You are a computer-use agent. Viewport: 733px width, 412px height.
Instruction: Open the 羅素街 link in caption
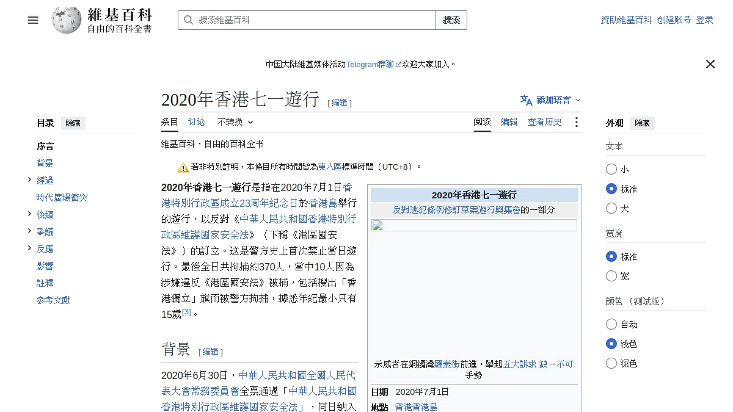(x=447, y=364)
